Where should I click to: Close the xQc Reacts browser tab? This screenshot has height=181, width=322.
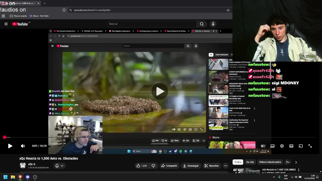(x=38, y=3)
